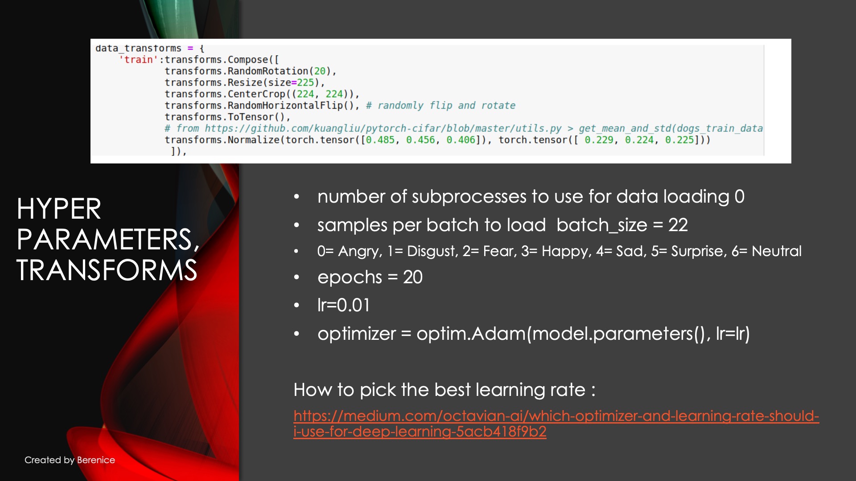The image size is (856, 481).
Task: Click the transforms.Normalize code line
Action: point(437,140)
